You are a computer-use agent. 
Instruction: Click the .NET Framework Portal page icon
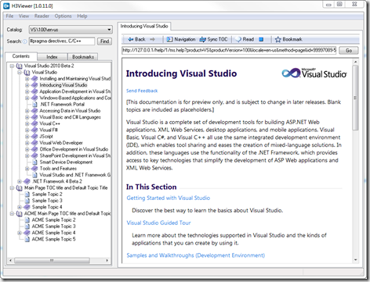34,105
